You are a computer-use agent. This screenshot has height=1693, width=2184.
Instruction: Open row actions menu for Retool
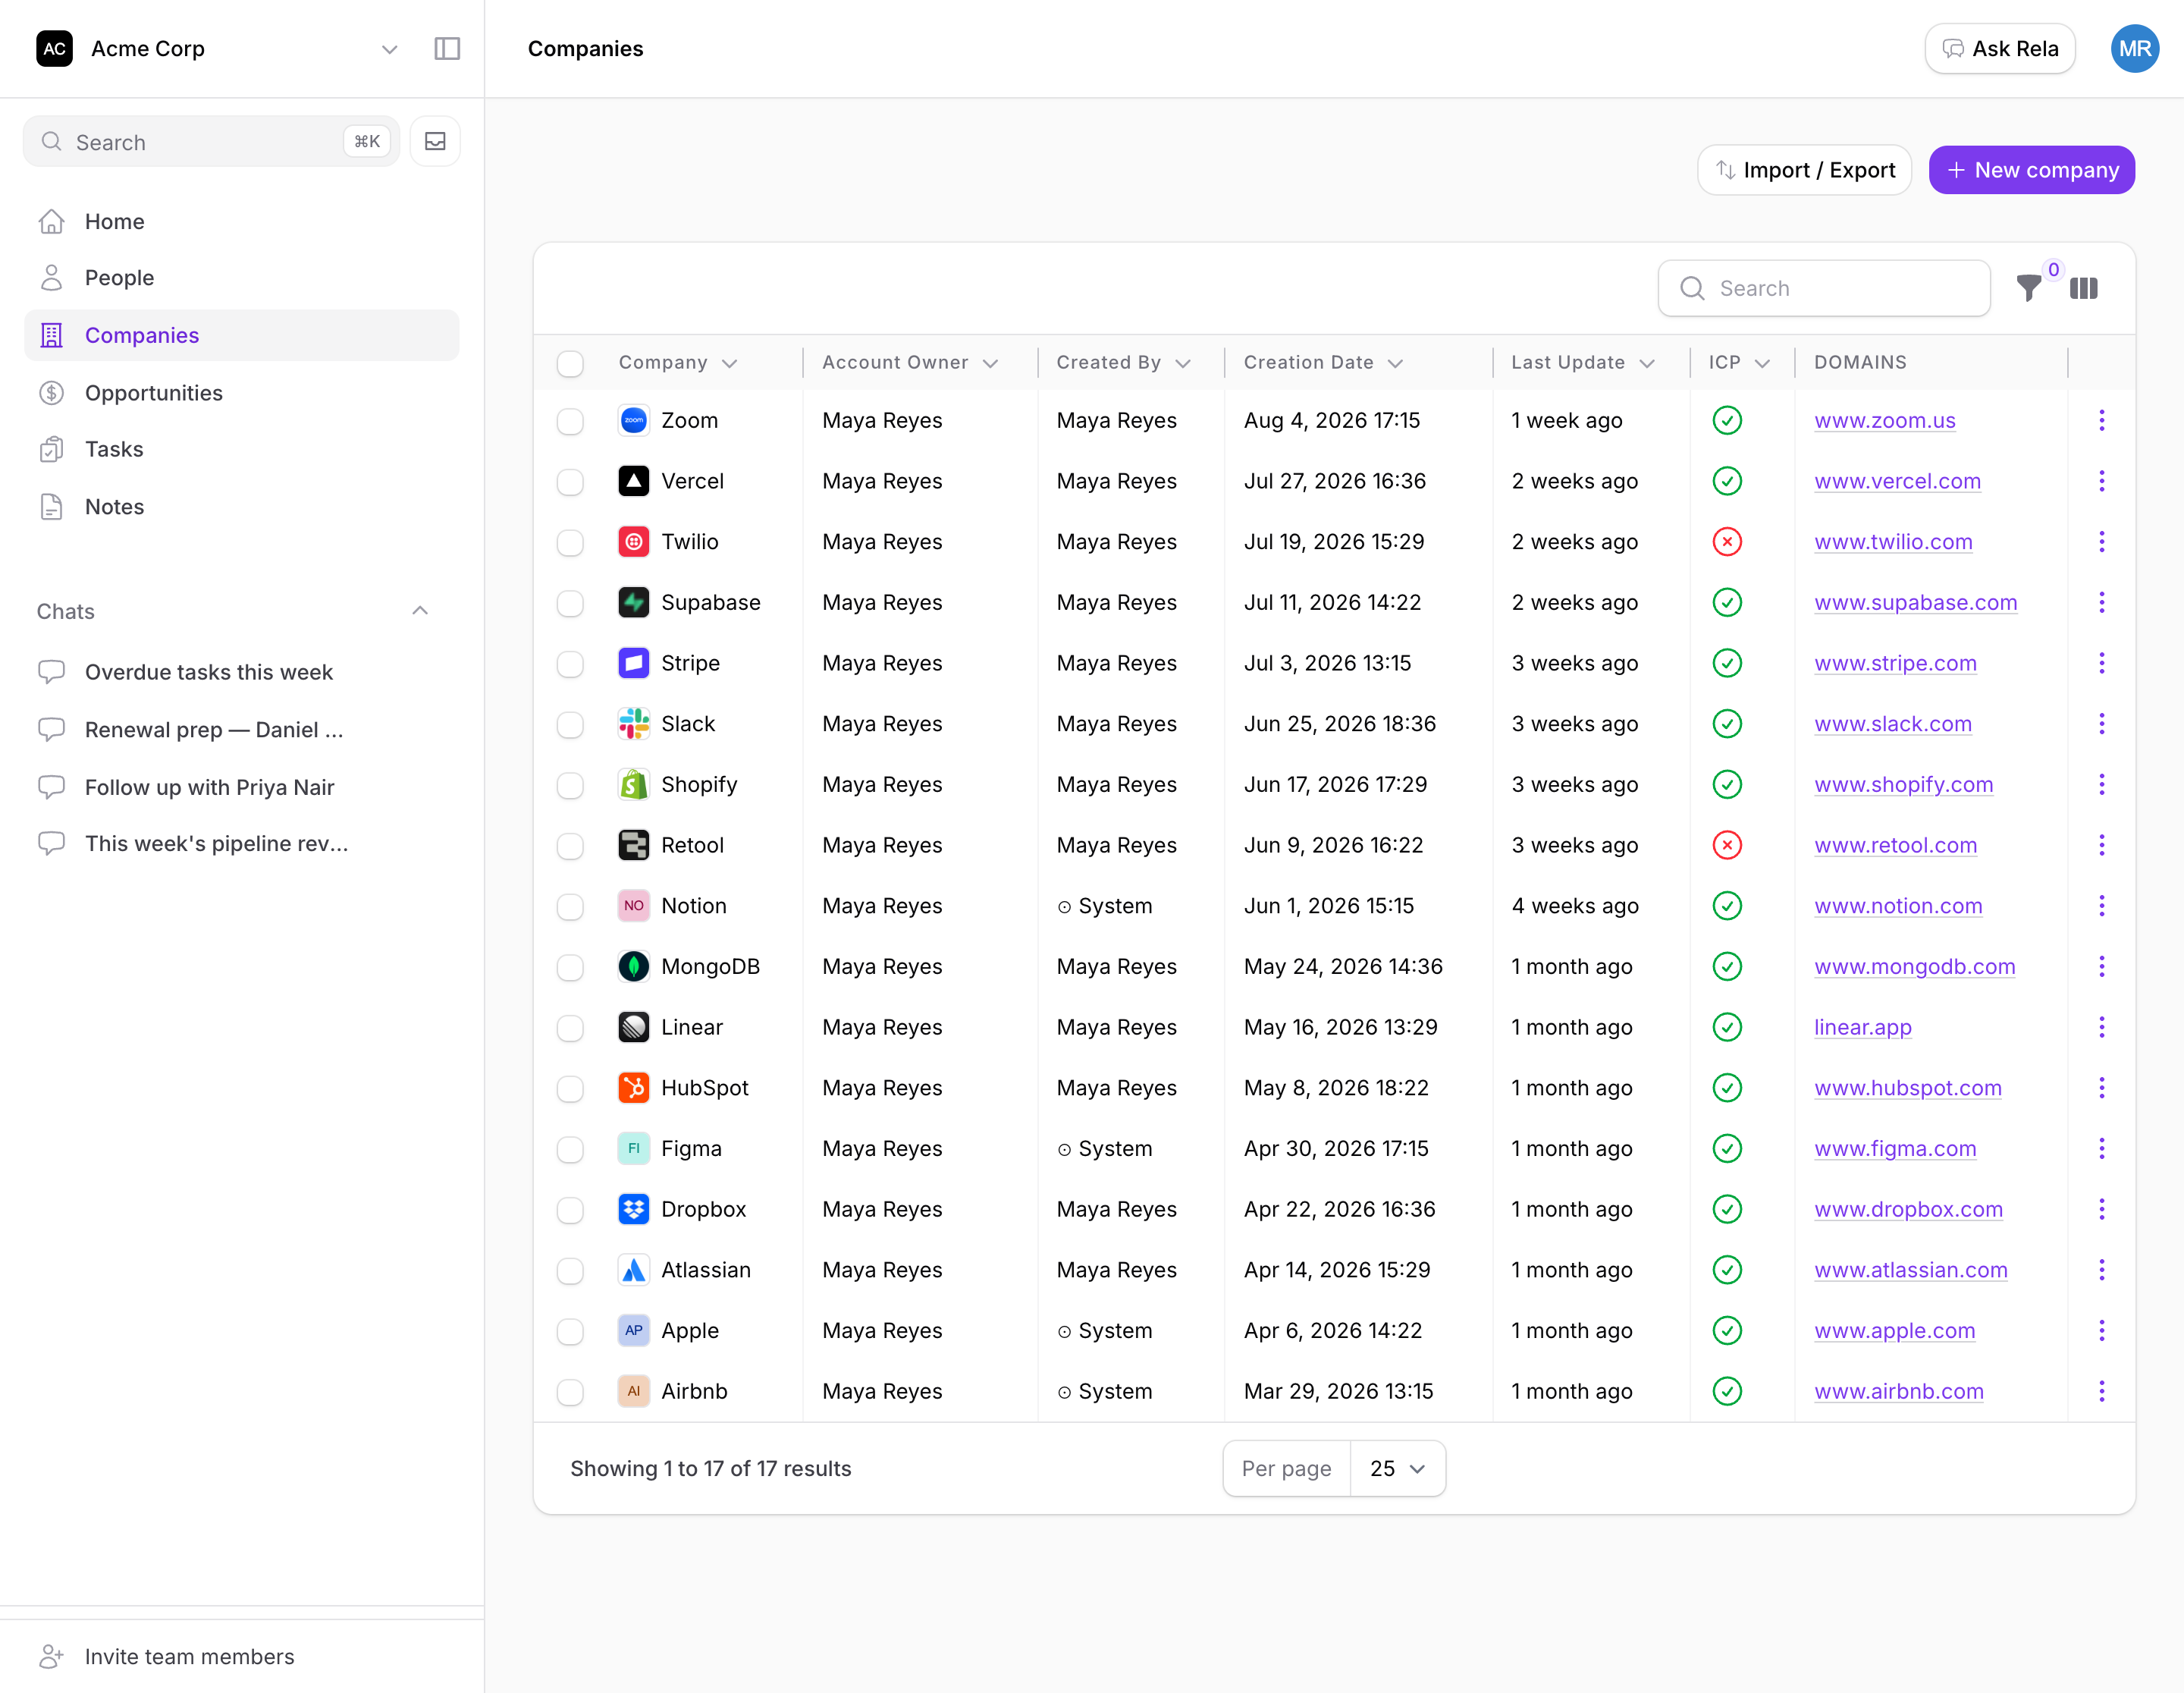(2101, 846)
